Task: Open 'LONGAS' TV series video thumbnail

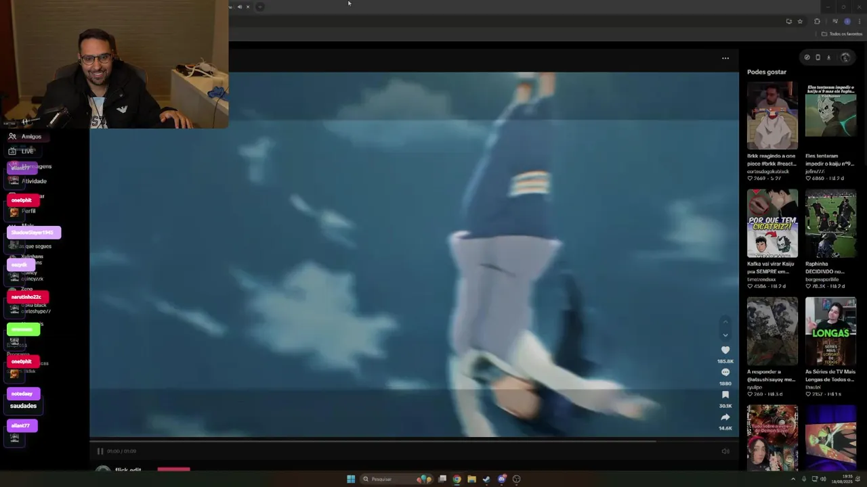Action: pos(830,331)
